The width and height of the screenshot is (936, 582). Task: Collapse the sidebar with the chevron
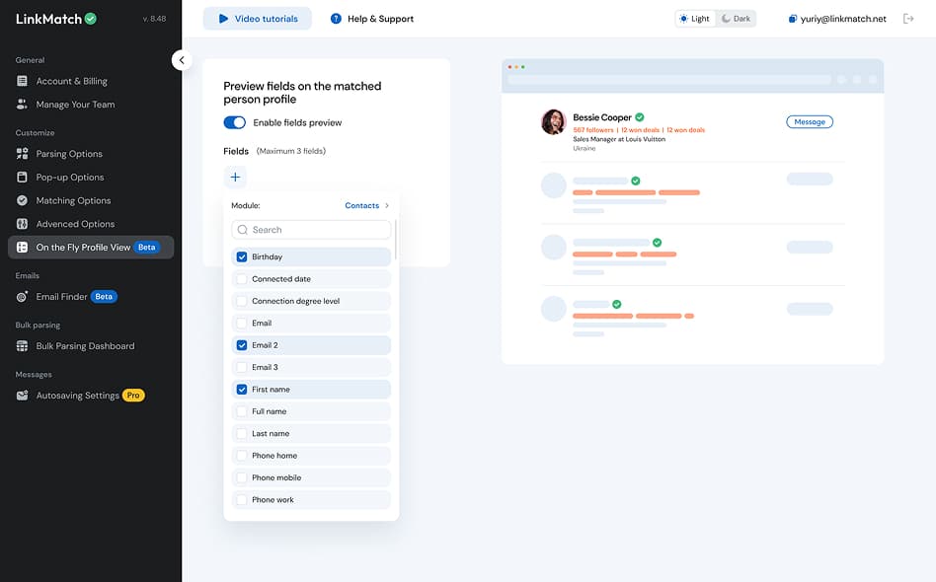click(181, 59)
